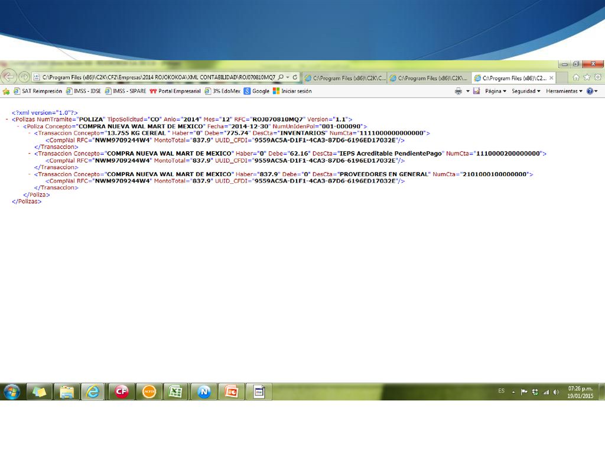This screenshot has width=605, height=454.
Task: Click in the address bar path field
Action: point(158,77)
